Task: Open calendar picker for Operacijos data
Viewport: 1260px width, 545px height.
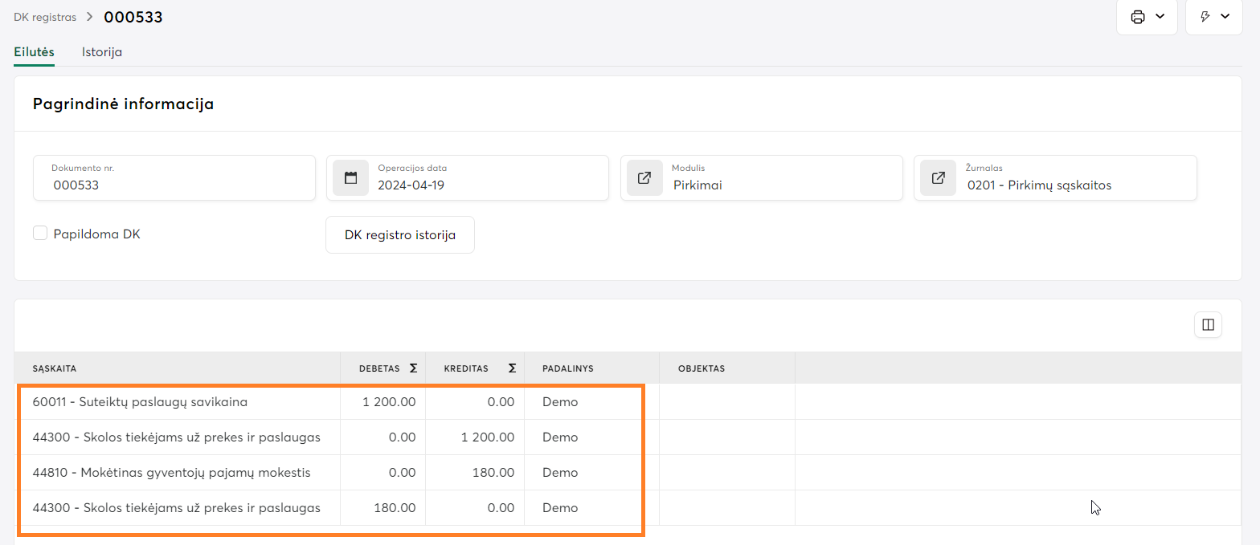Action: 350,178
